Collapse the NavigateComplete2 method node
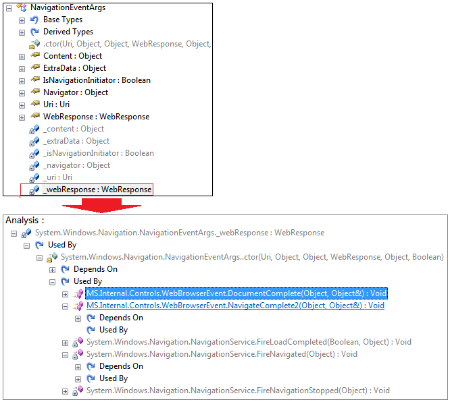 65,306
